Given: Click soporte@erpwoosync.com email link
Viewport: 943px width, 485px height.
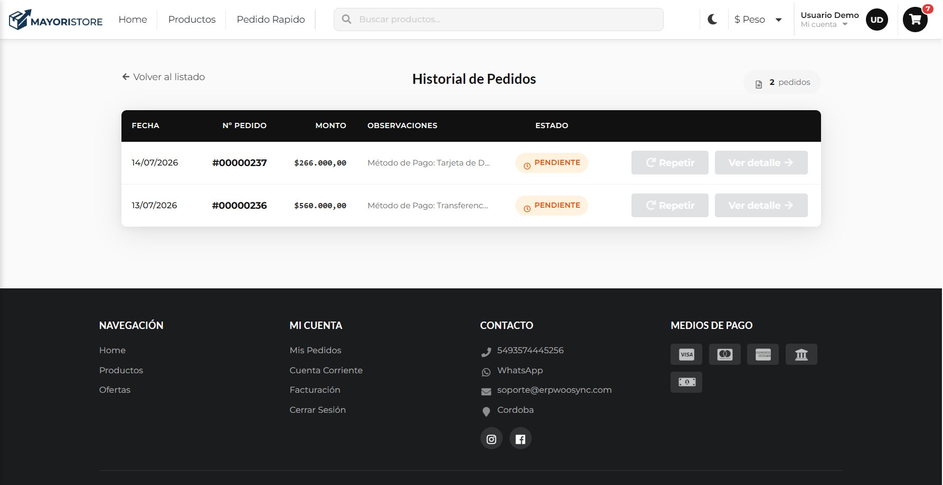Looking at the screenshot, I should (x=554, y=390).
